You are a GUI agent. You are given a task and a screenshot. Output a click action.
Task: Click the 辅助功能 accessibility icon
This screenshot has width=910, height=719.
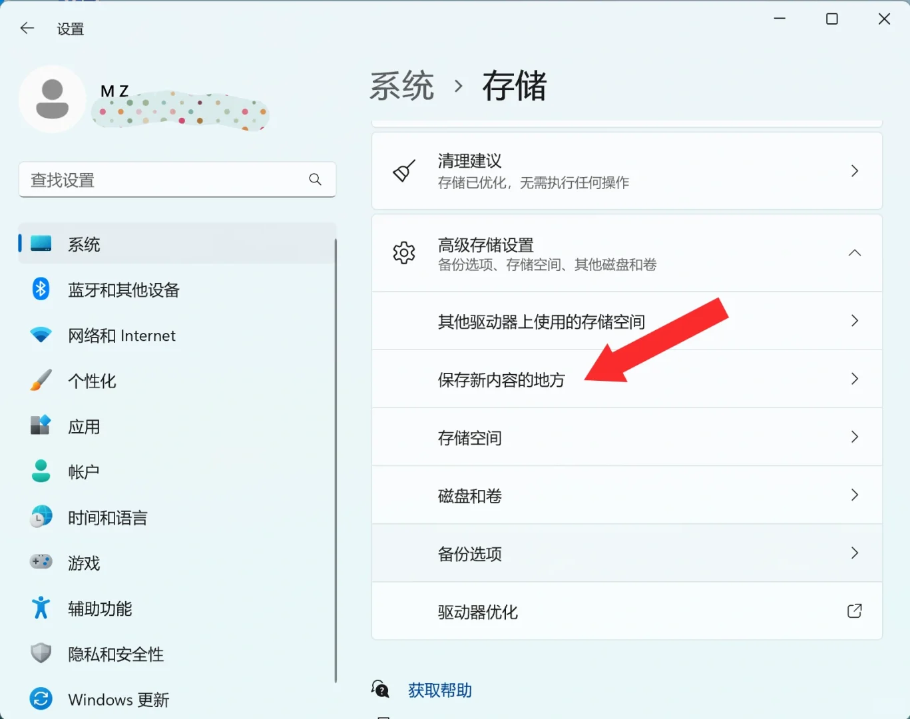coord(41,608)
